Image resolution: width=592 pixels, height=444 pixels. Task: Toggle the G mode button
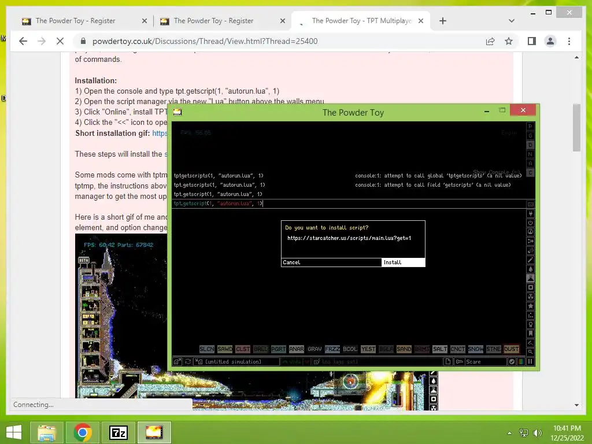click(x=531, y=135)
